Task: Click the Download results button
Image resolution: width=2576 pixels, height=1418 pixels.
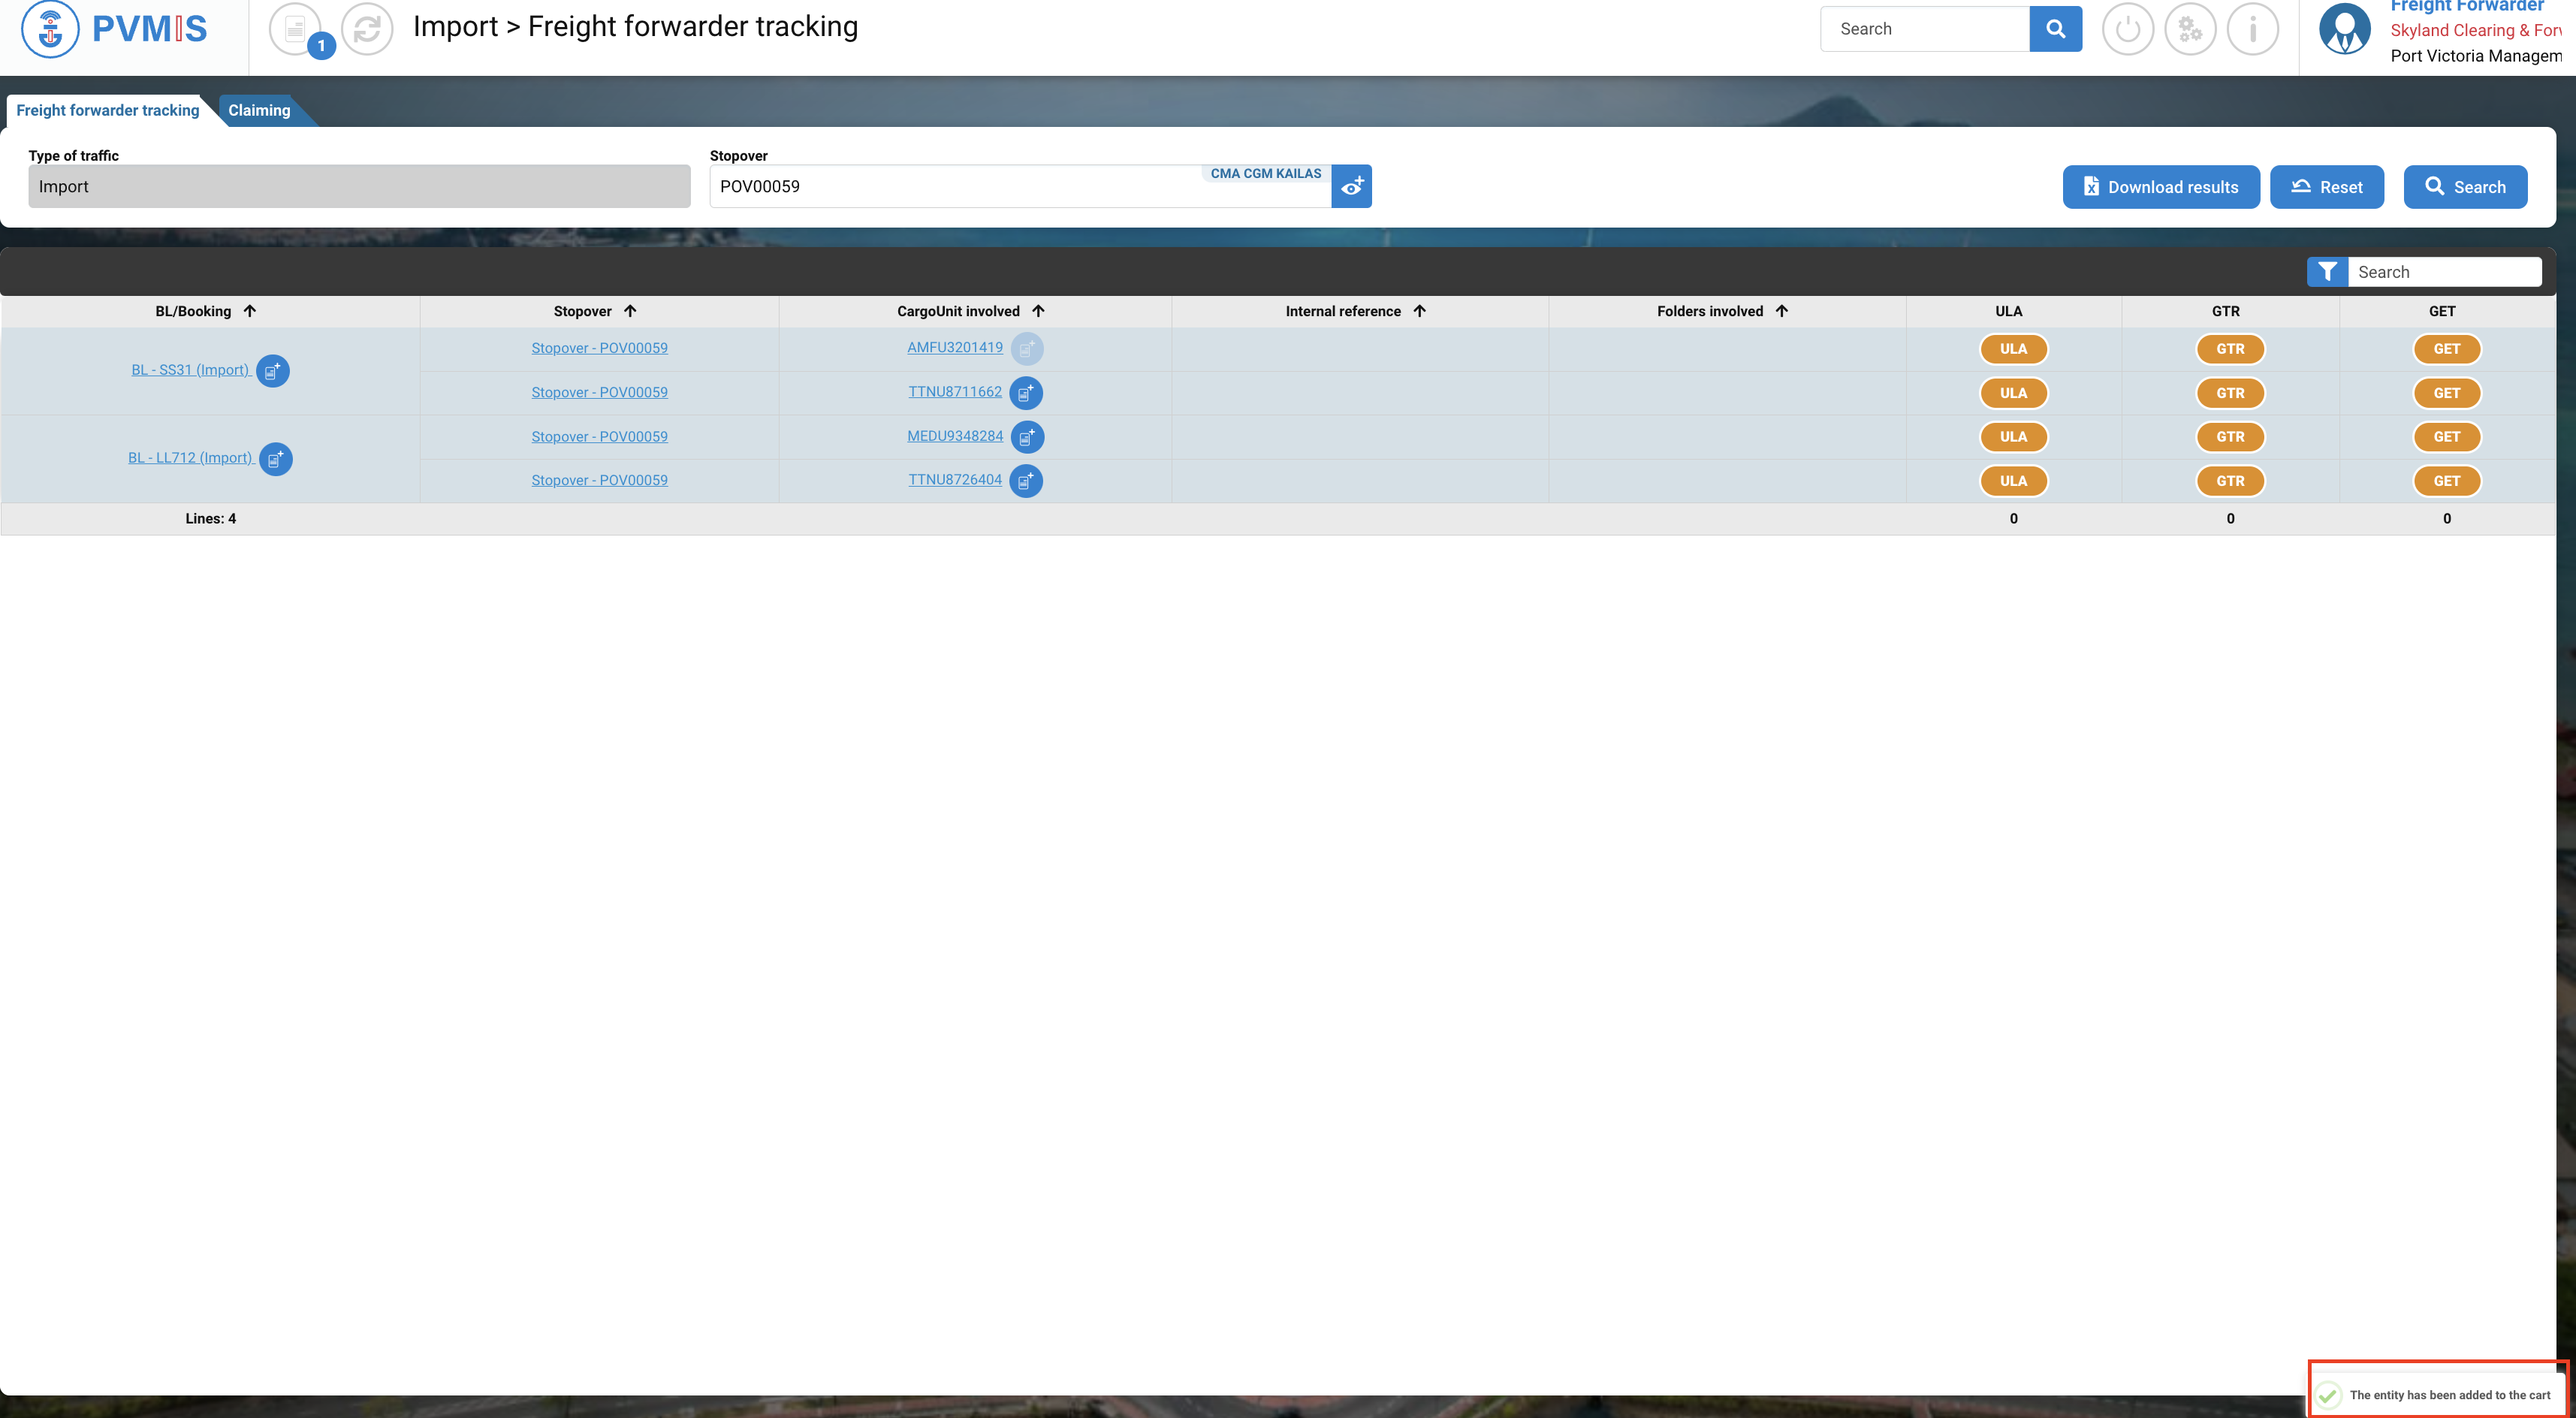Action: coord(2160,187)
